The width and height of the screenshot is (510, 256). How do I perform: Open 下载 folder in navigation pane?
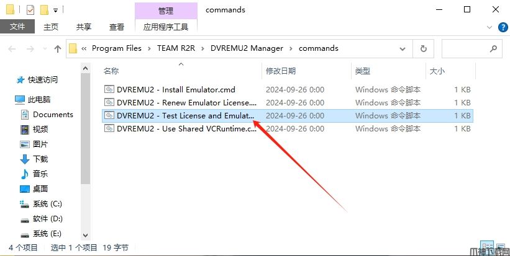coord(34,159)
